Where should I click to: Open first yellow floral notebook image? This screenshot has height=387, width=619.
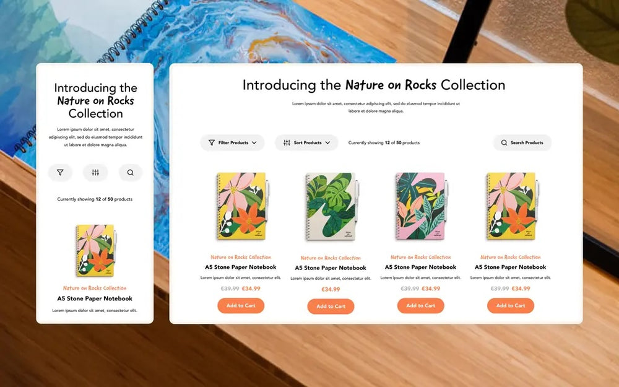pos(243,206)
